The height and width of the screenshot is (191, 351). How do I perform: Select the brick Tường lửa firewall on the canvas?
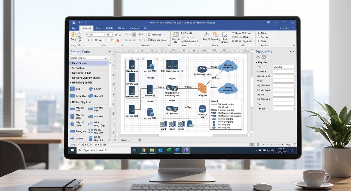[202, 88]
